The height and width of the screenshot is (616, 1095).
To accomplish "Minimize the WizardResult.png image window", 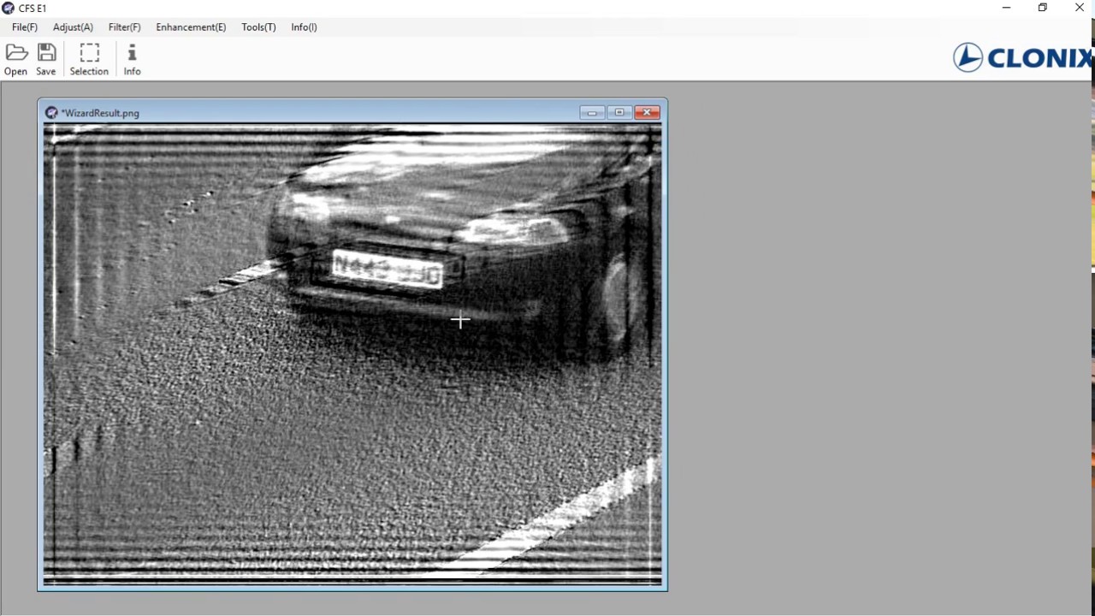I will click(x=592, y=112).
